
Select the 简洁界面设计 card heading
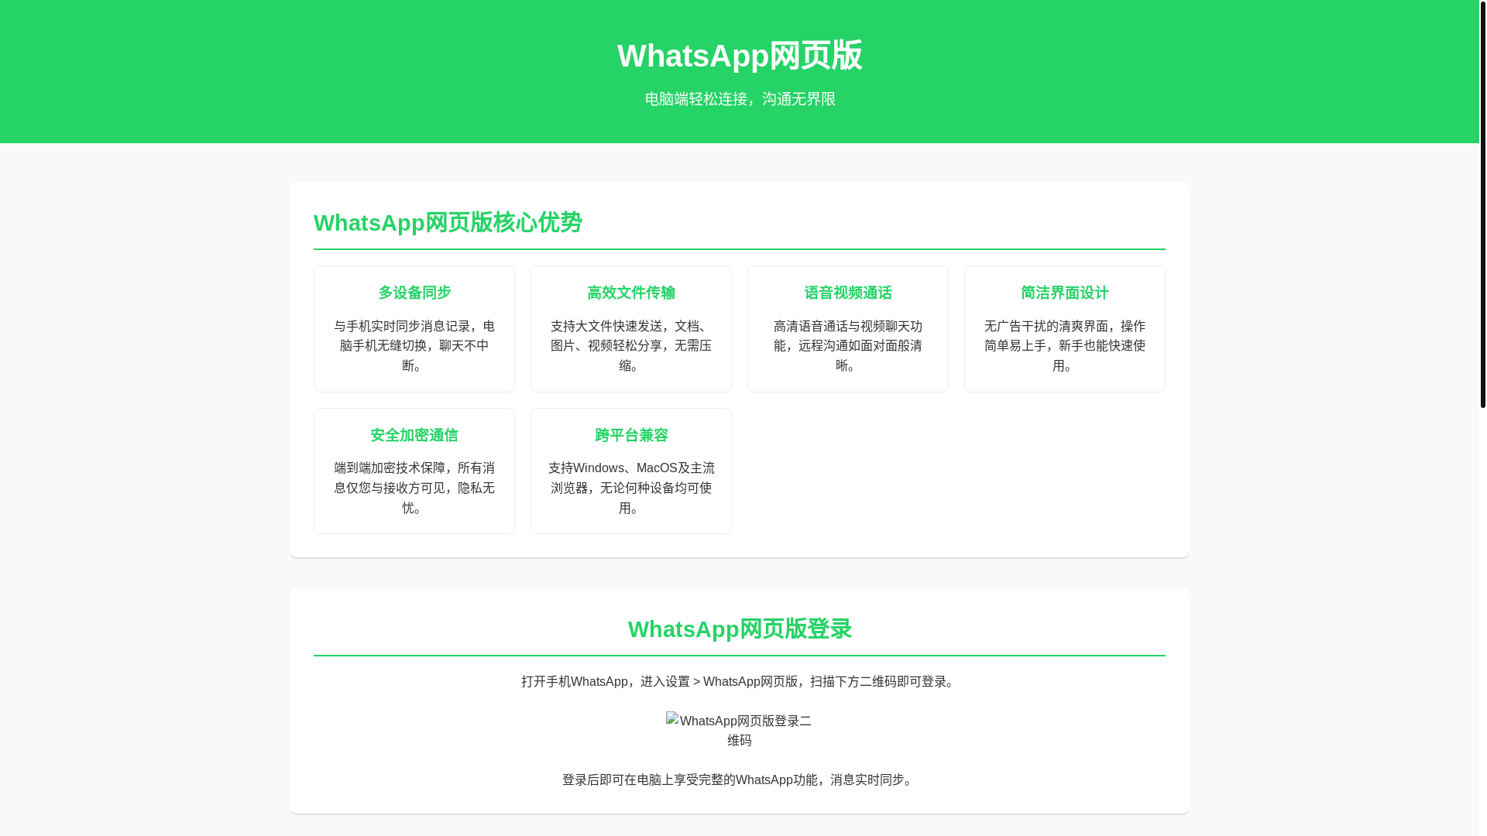(x=1065, y=293)
